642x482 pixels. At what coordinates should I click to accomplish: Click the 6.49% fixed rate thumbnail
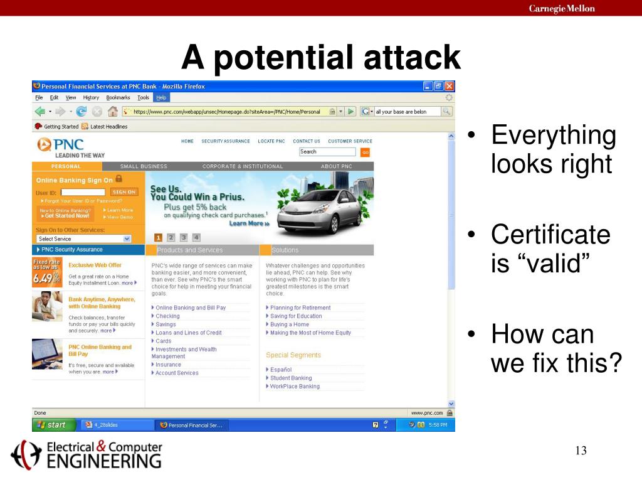tap(47, 272)
